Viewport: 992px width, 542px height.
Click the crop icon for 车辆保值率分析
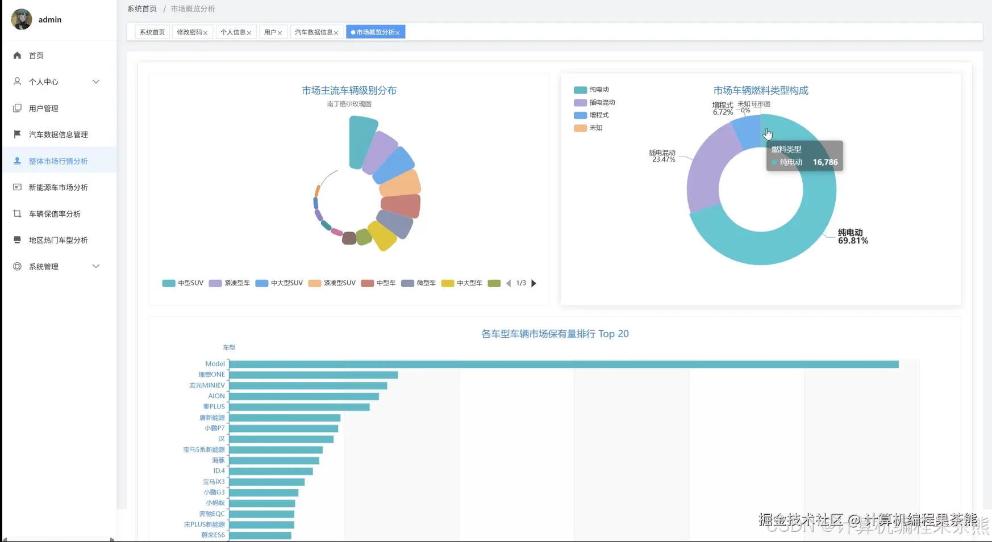click(x=17, y=213)
